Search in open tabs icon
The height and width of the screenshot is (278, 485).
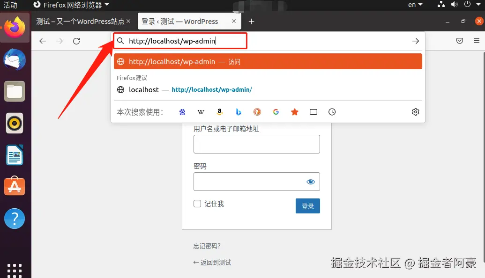[x=313, y=112]
